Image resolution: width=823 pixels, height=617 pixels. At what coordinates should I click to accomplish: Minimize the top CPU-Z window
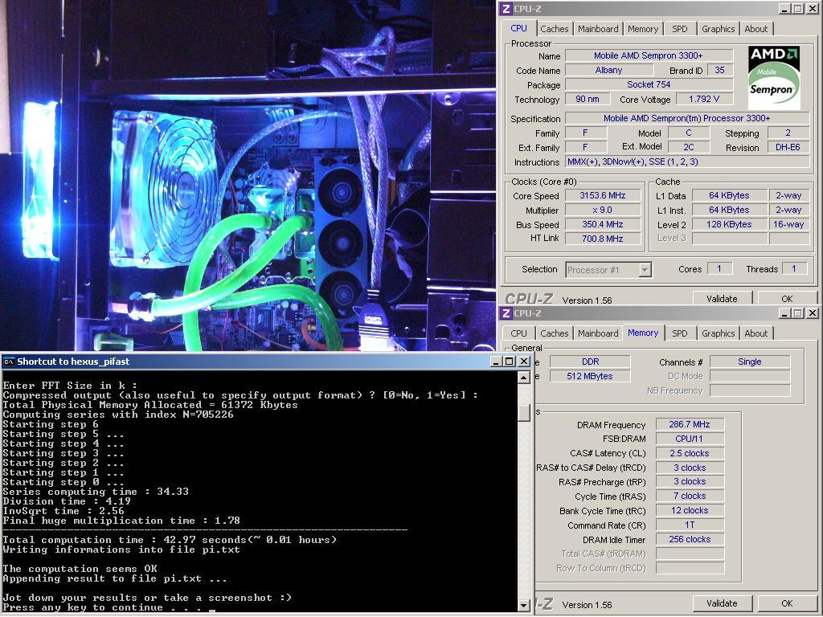point(784,9)
